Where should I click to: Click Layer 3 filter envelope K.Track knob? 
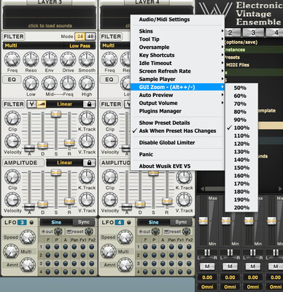coord(87,118)
